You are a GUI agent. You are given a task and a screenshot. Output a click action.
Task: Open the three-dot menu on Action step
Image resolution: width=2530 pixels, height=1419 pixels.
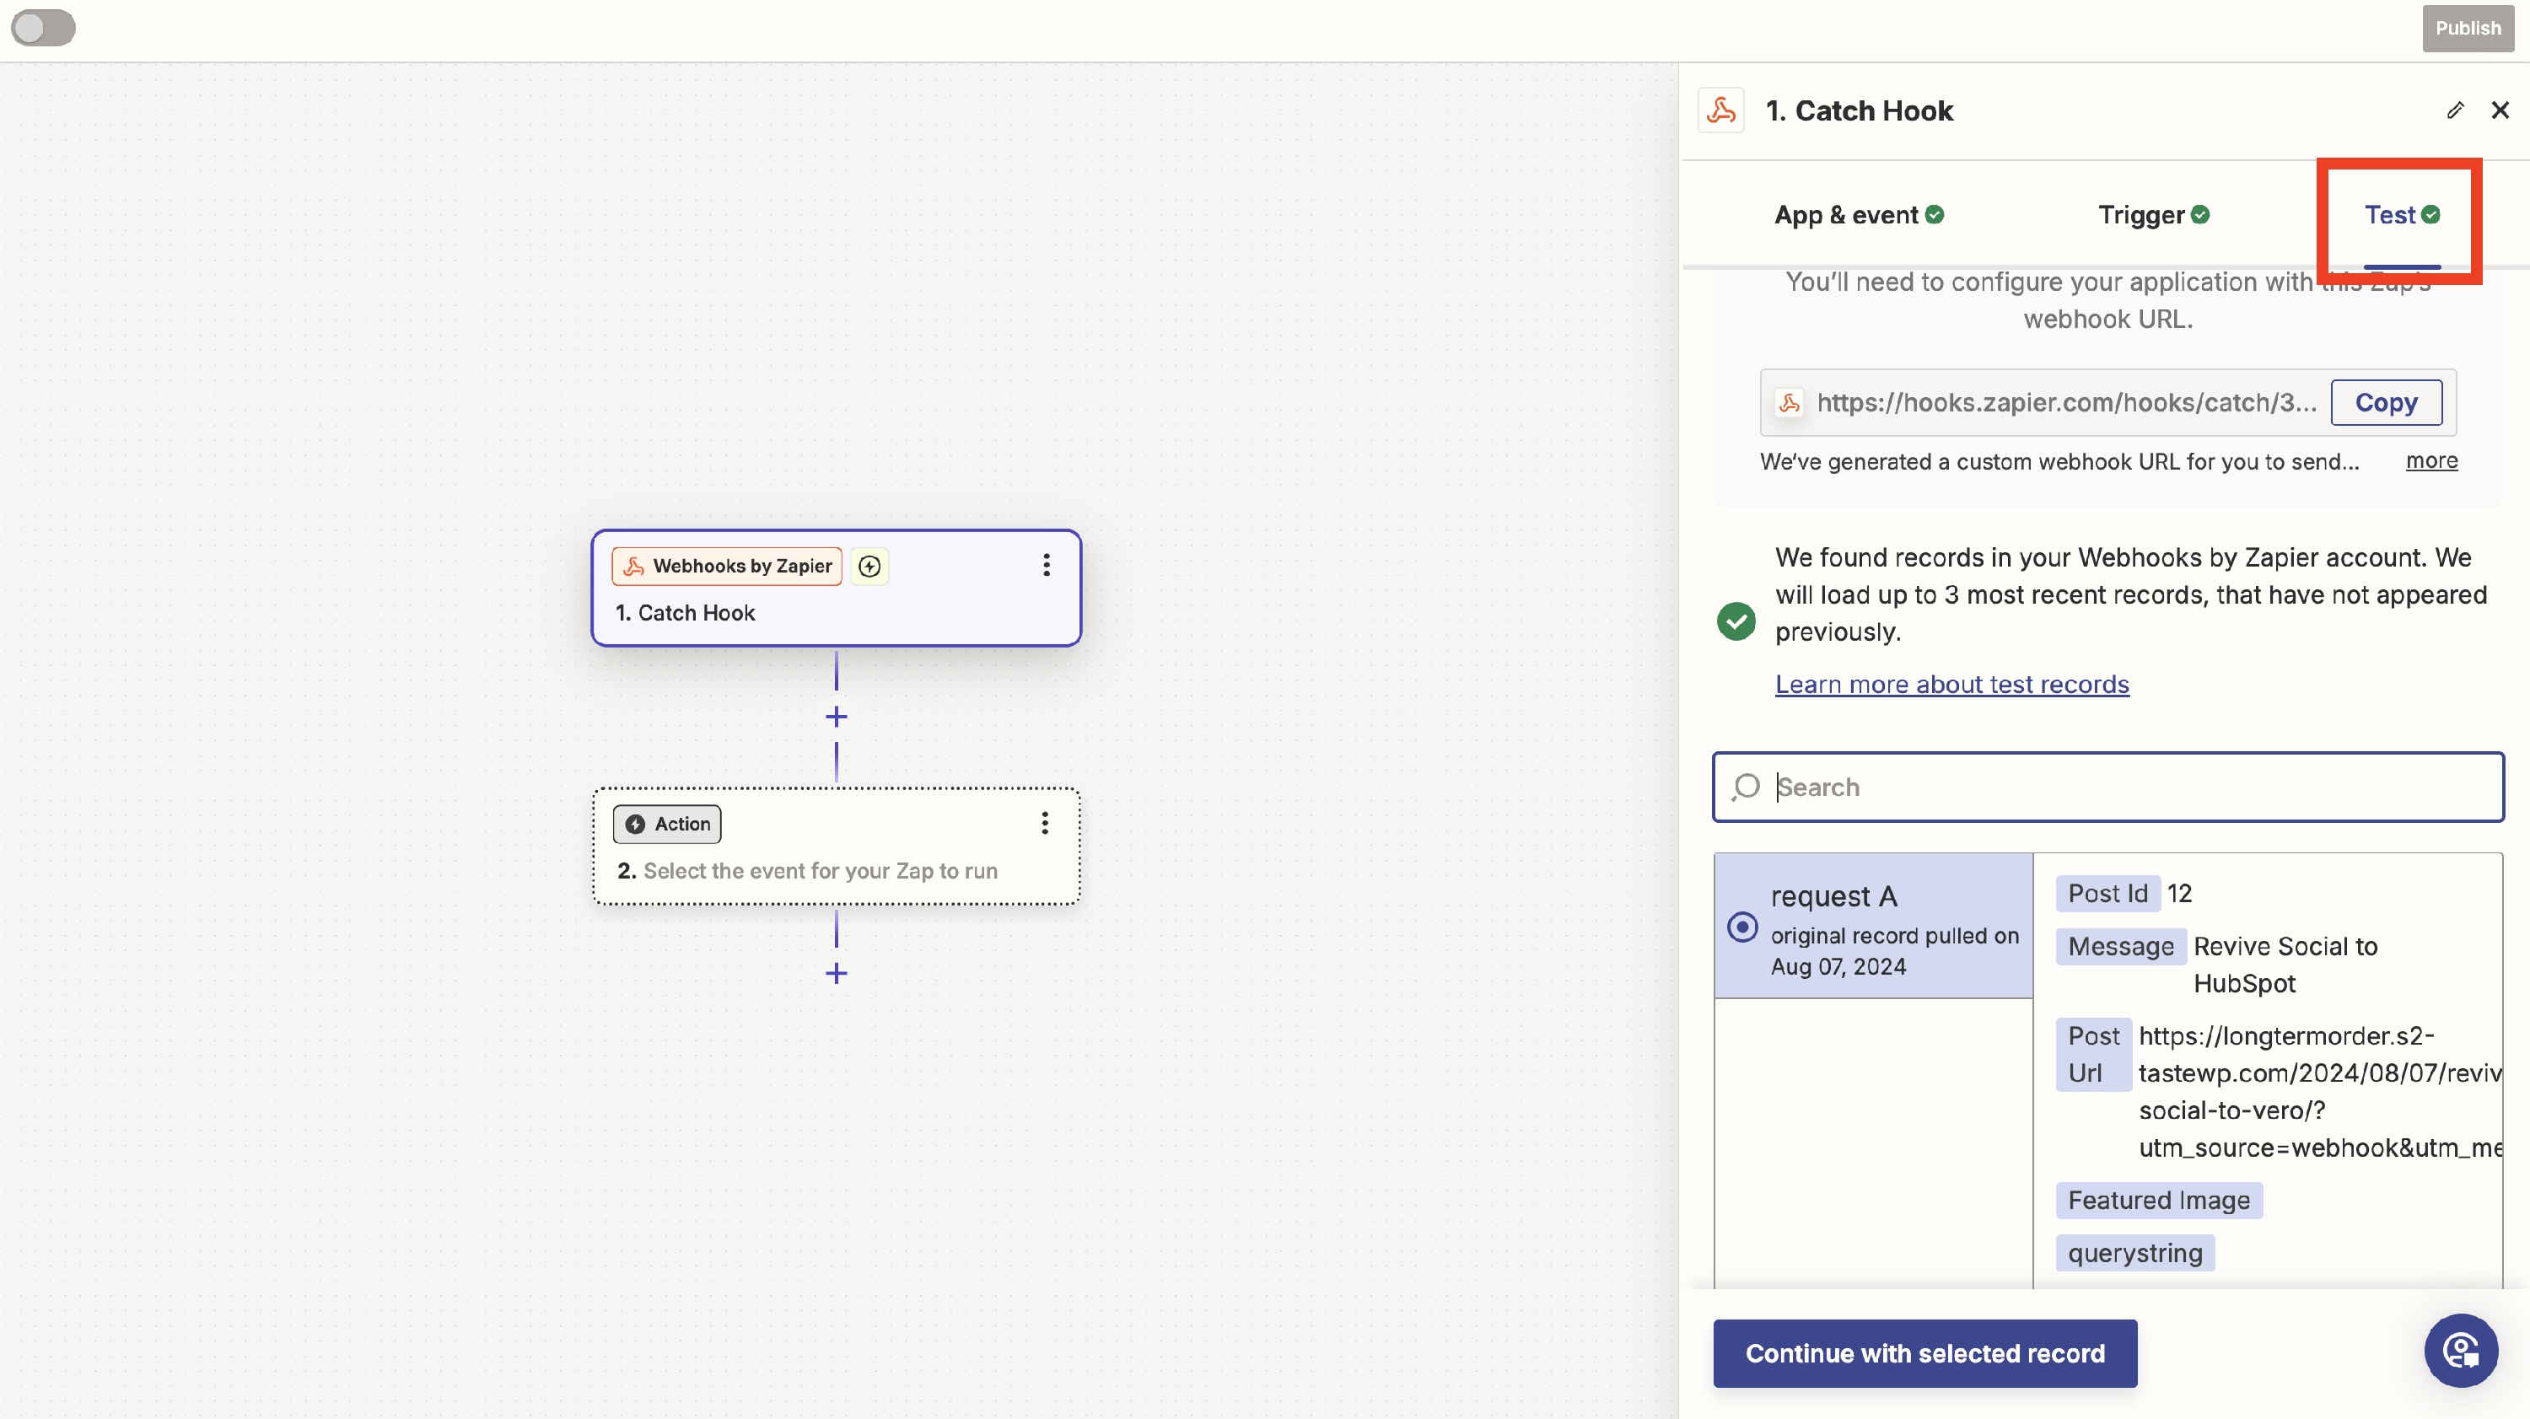tap(1045, 823)
